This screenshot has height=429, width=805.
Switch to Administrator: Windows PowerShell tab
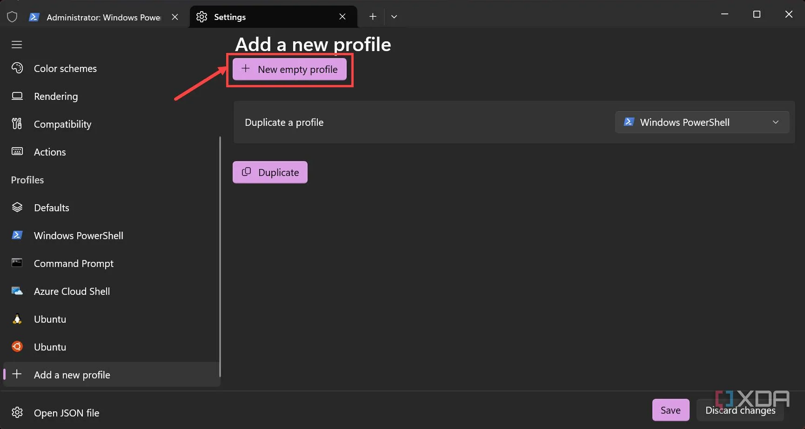[x=103, y=17]
